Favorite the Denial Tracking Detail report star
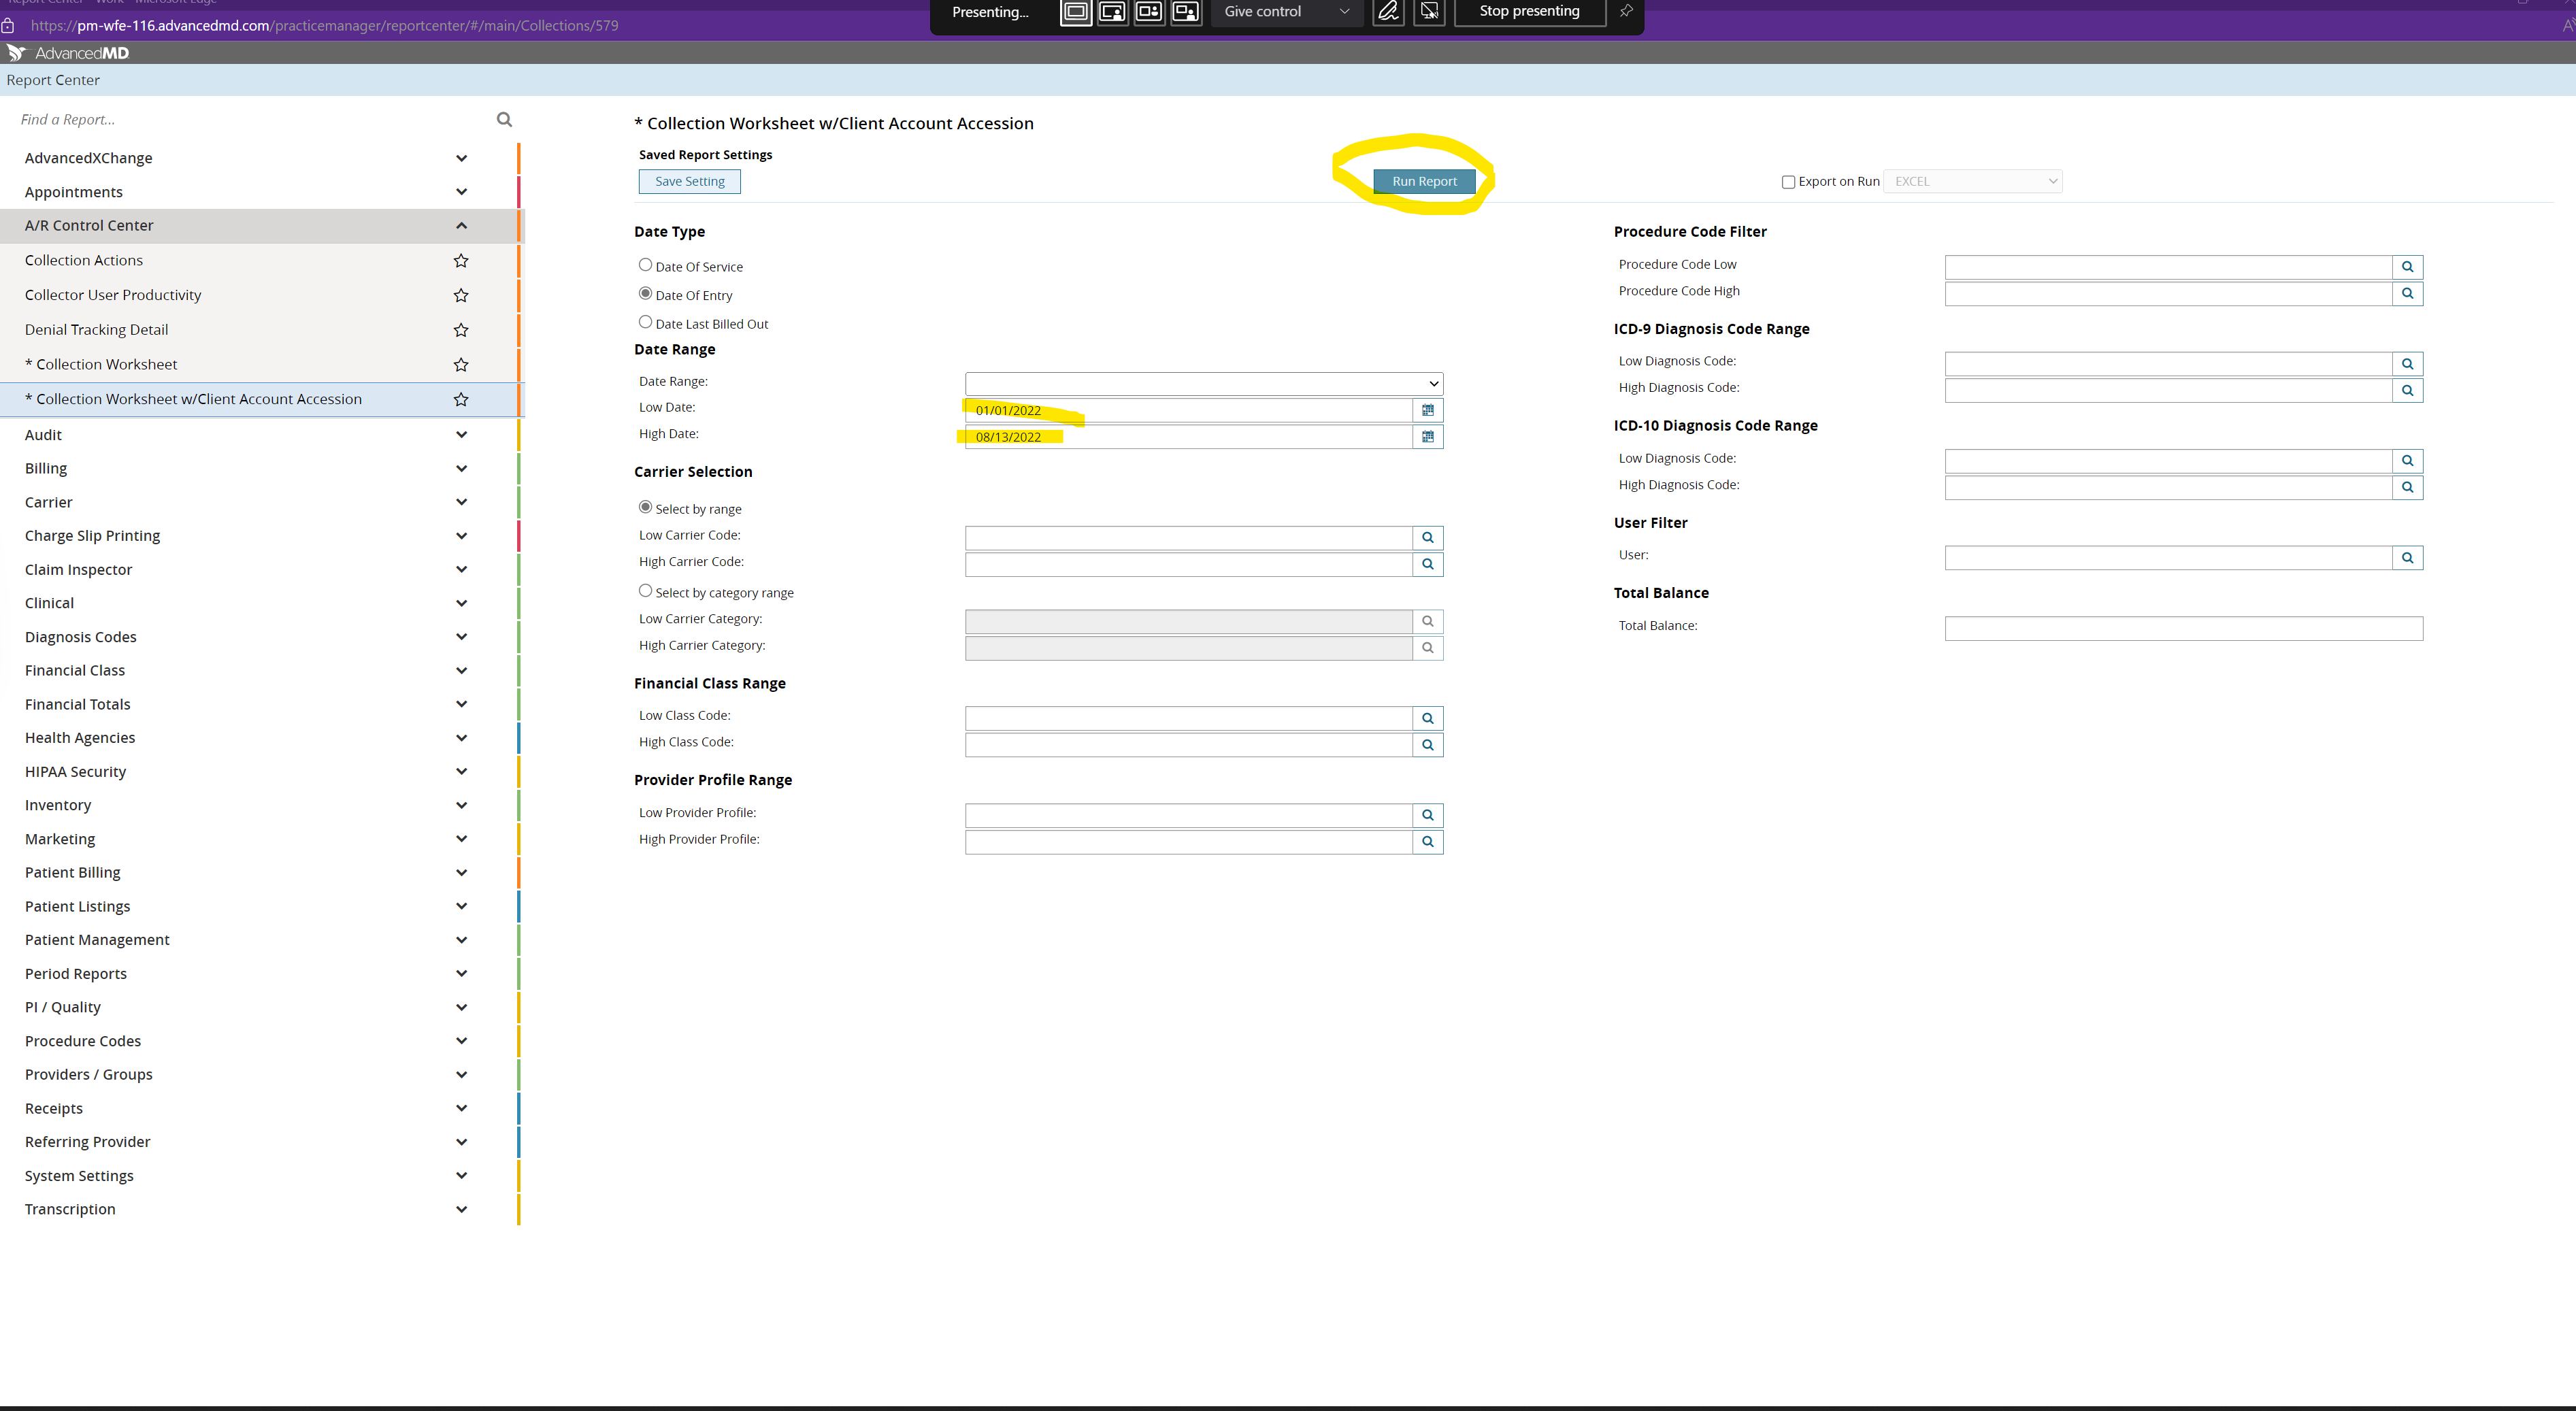 [x=461, y=330]
